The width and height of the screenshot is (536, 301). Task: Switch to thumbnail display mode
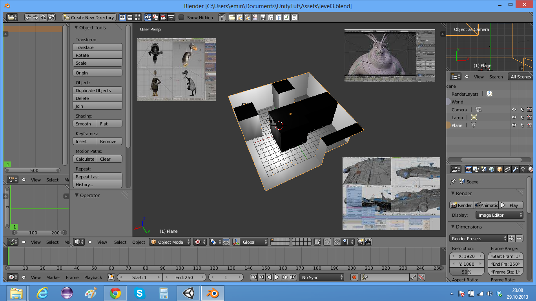click(x=138, y=17)
